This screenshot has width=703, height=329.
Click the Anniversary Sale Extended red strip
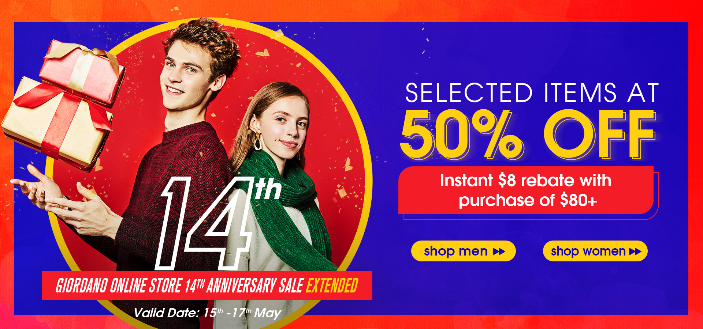(207, 285)
